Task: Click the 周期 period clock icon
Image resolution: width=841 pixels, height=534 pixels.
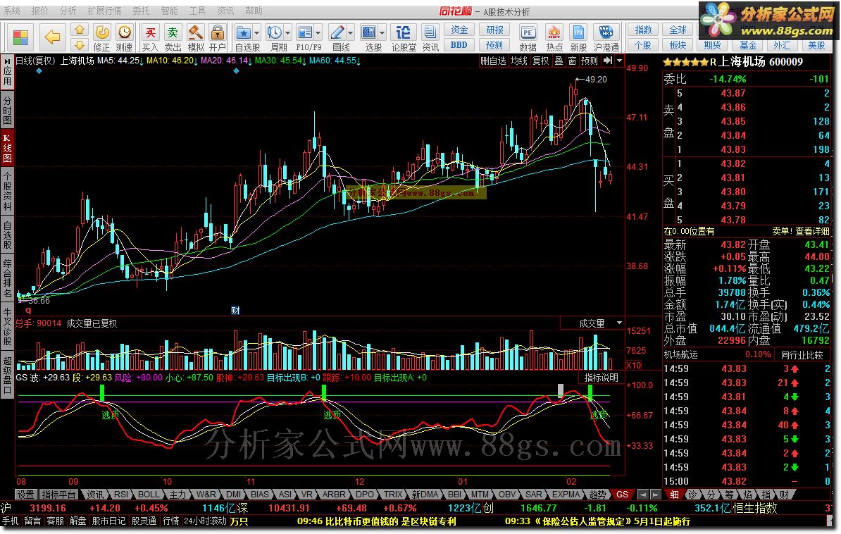Action: [274, 32]
